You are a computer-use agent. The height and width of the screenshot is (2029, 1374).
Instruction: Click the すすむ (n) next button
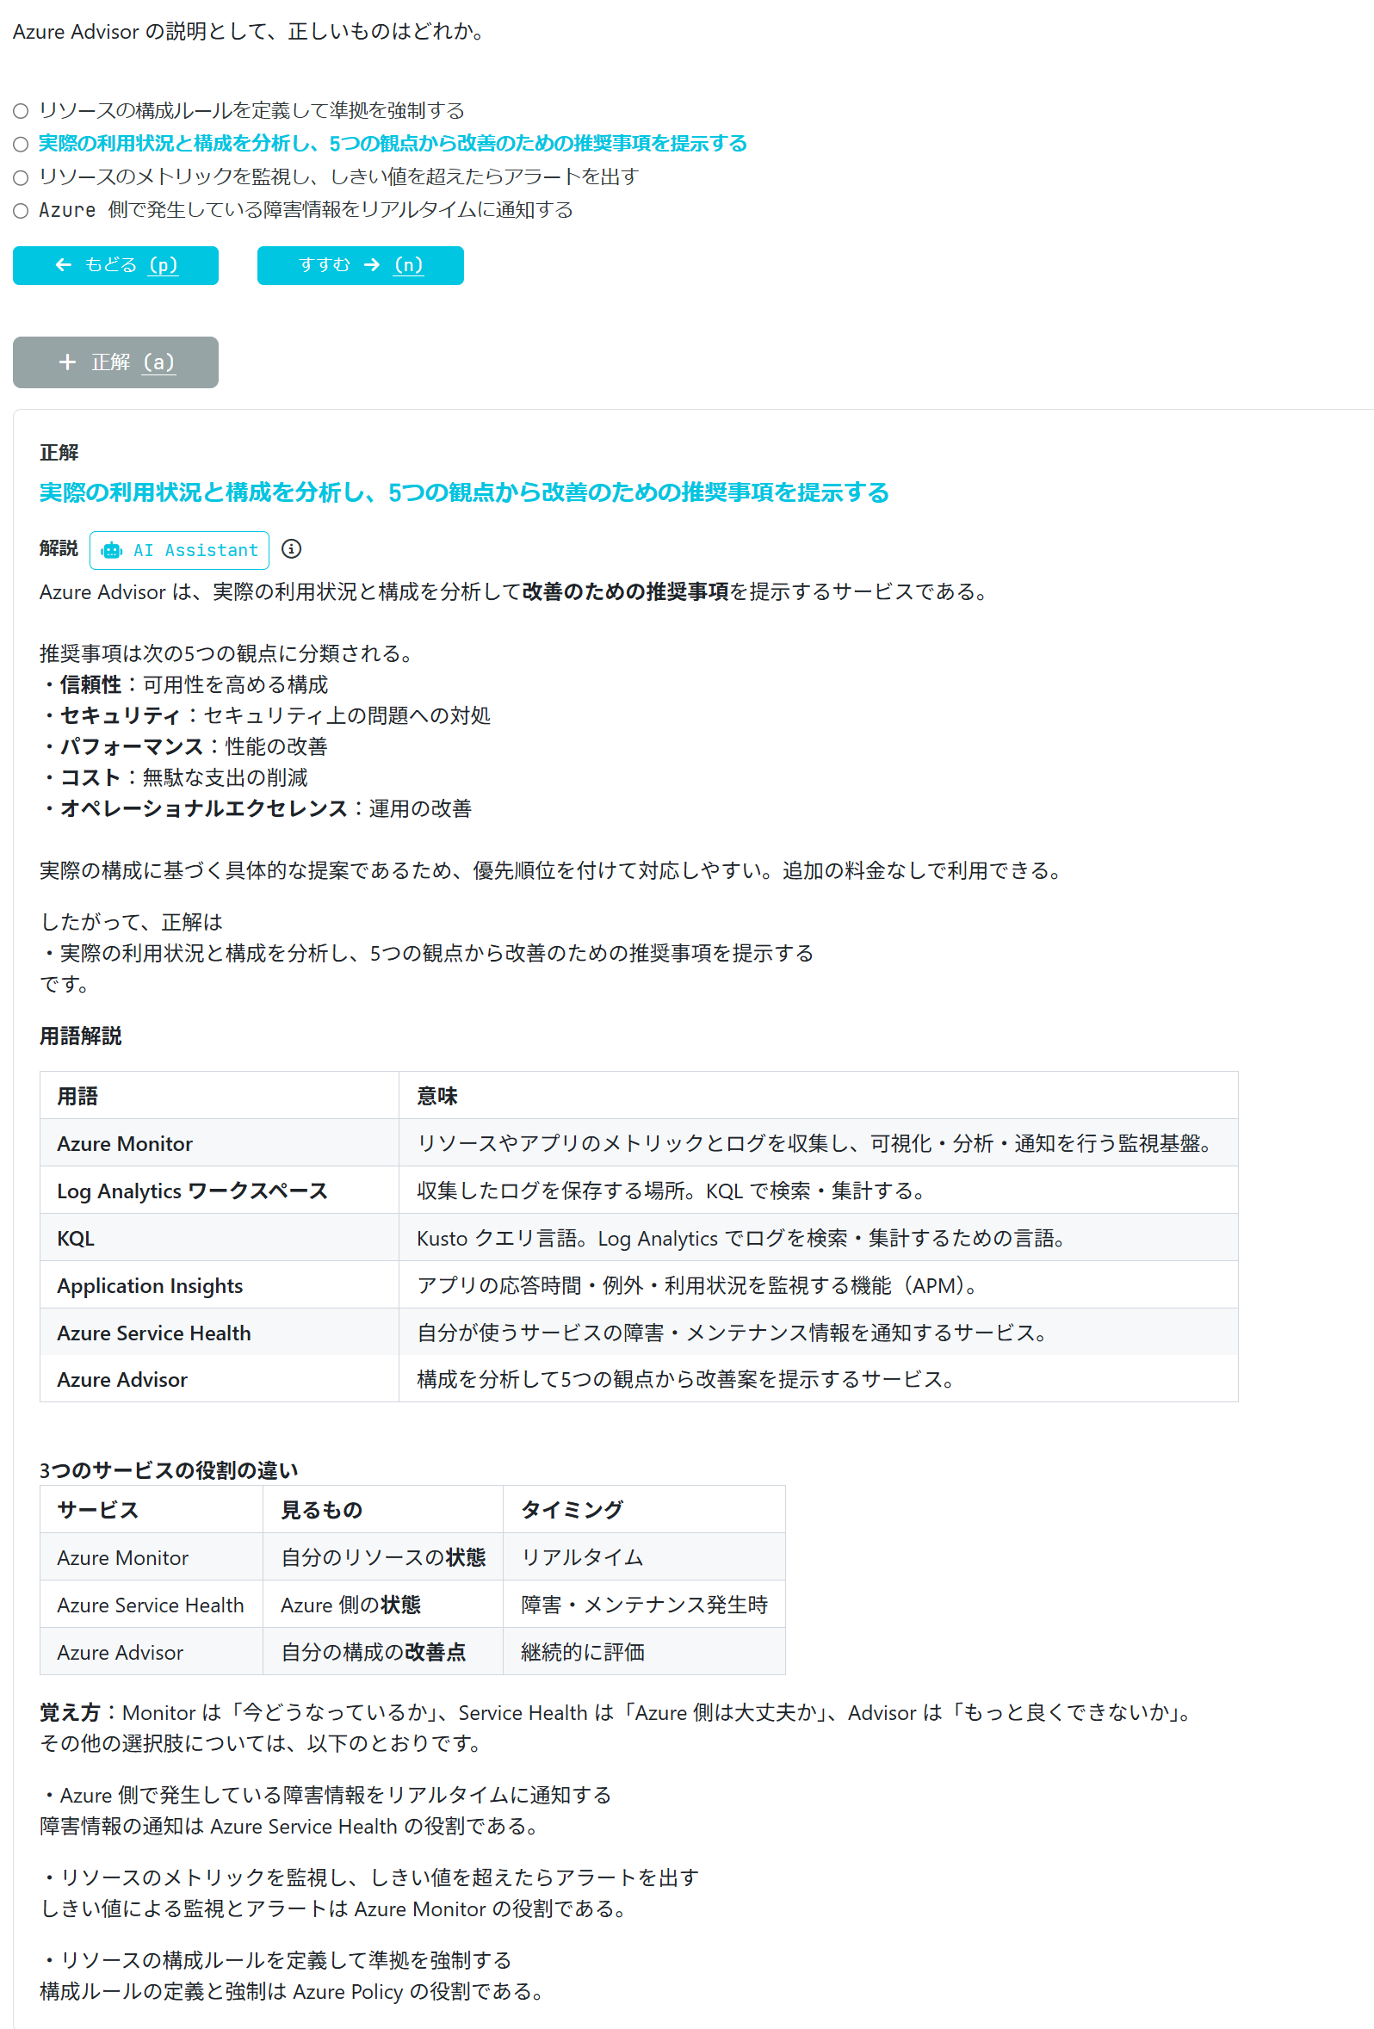tap(360, 265)
